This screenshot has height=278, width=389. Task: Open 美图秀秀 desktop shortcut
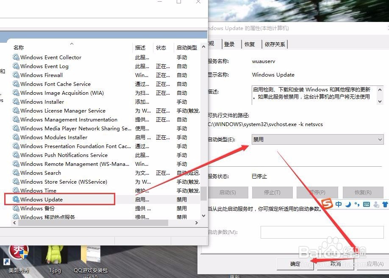19,259
